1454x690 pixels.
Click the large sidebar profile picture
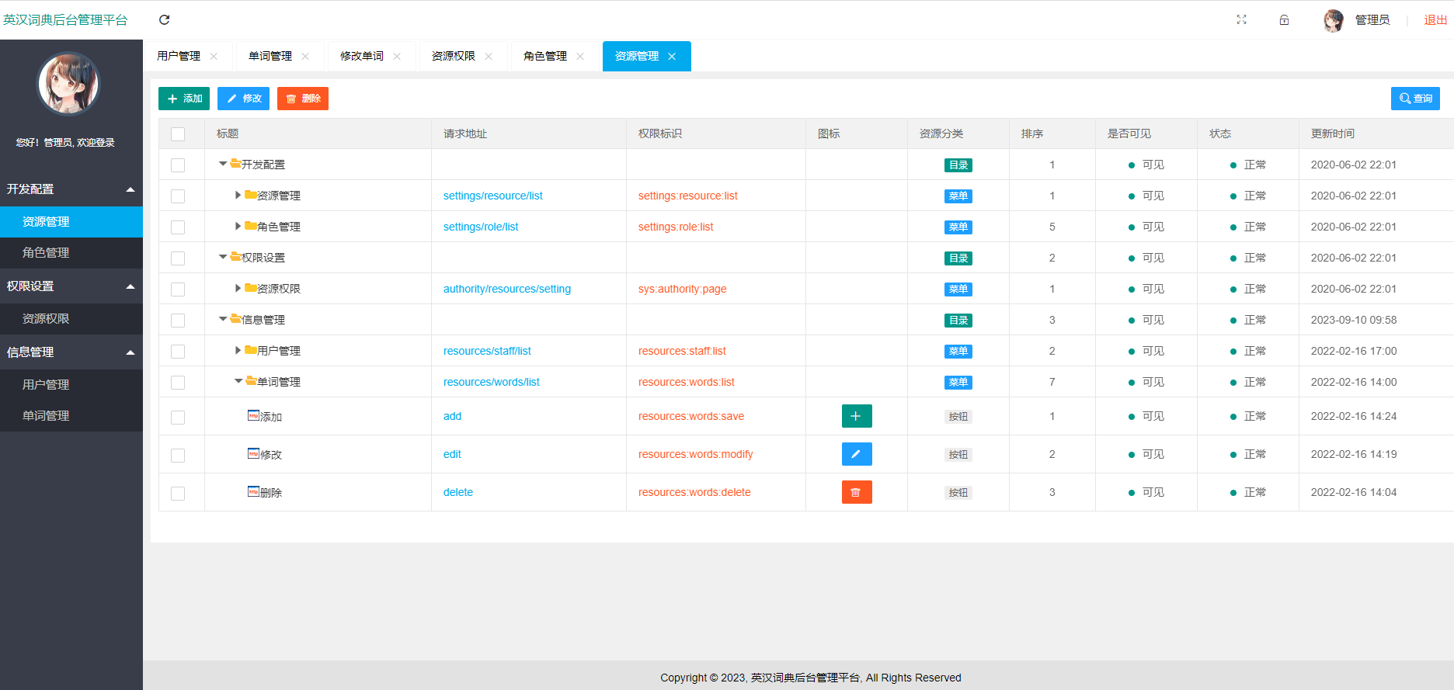coord(69,84)
